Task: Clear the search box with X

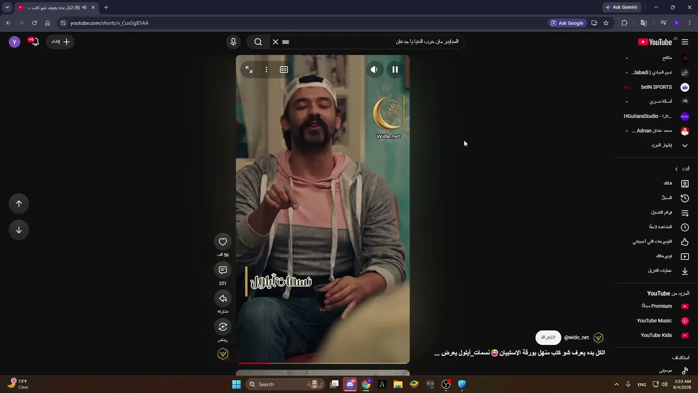Action: pos(275,41)
